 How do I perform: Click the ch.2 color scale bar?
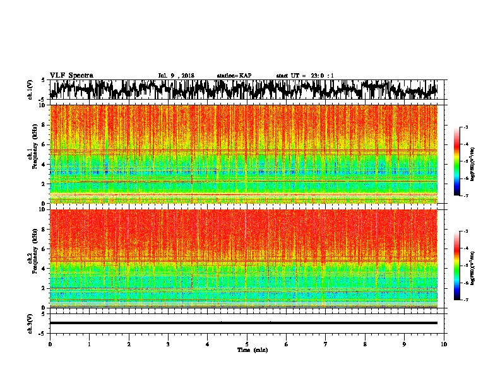pyautogui.click(x=456, y=266)
